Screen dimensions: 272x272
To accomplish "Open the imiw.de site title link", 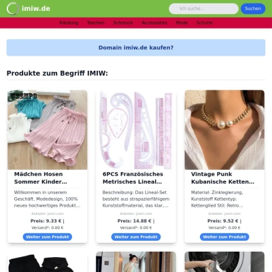I will click(x=36, y=9).
